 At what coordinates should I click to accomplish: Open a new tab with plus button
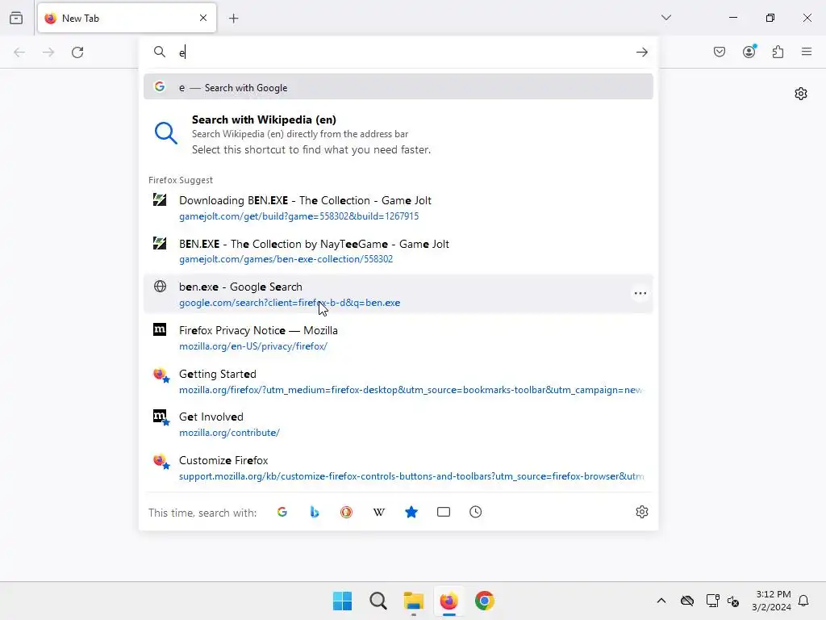[x=233, y=19]
